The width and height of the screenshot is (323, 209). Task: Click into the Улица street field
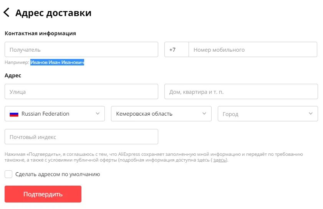(81, 91)
